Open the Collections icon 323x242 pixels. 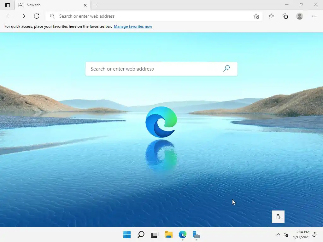pyautogui.click(x=285, y=16)
